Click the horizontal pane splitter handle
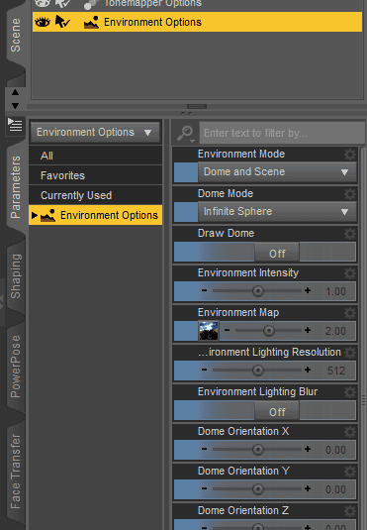 (197, 106)
